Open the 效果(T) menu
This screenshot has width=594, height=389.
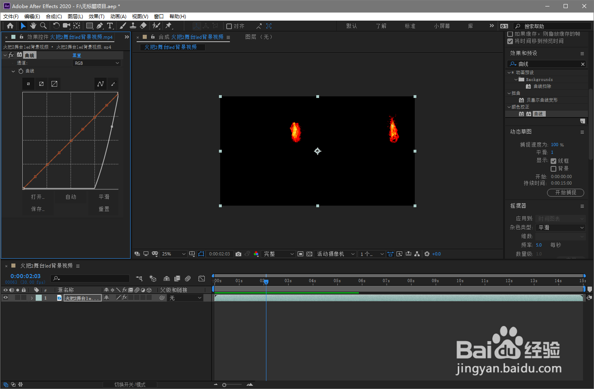tap(96, 17)
